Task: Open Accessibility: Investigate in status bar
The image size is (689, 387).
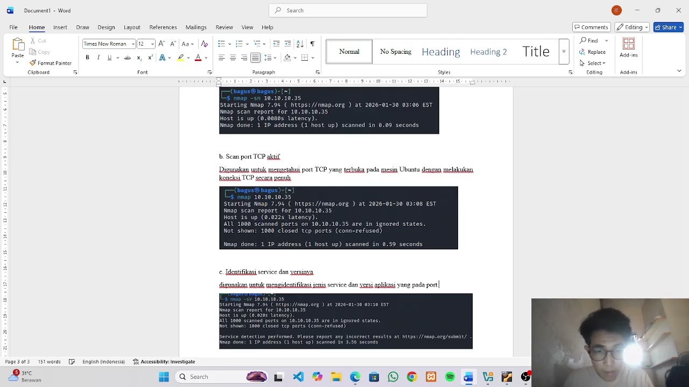Action: 164,362
